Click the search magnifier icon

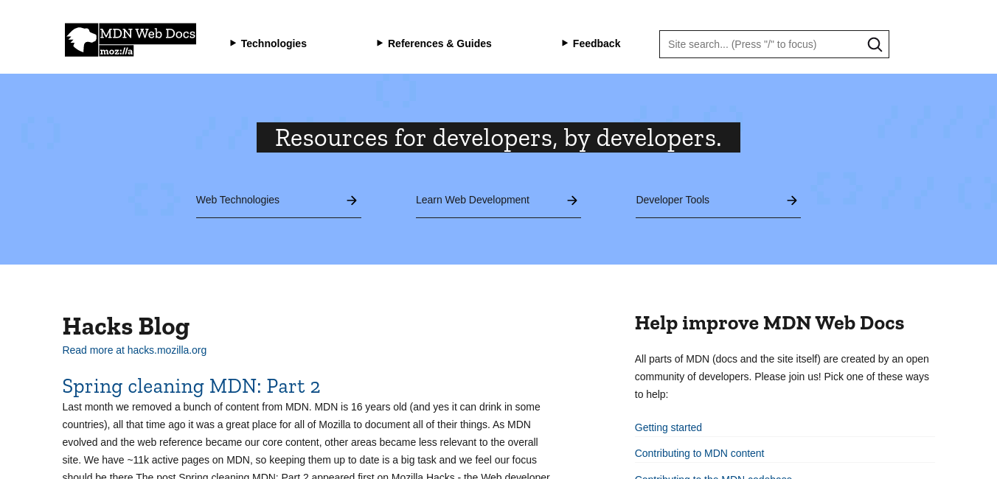coord(875,44)
